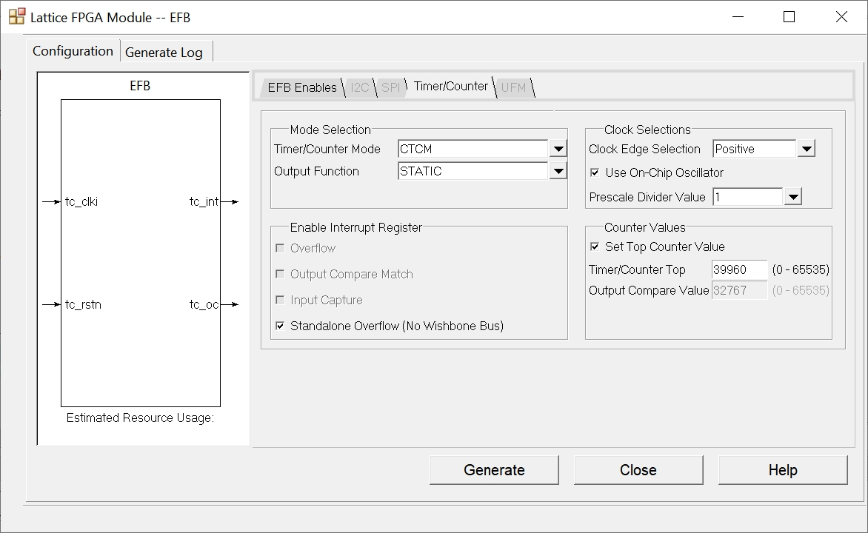
Task: Click the EFB block diagram title
Action: 140,86
